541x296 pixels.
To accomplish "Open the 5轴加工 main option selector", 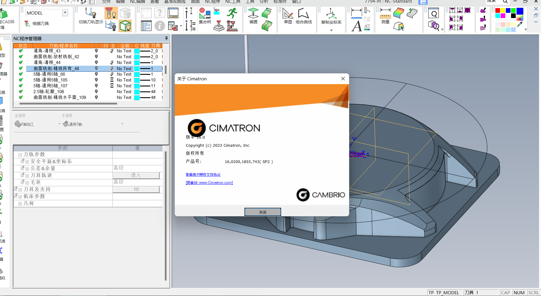I will [38, 124].
